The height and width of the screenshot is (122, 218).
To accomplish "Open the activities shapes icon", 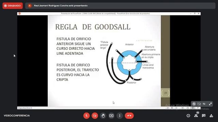I will (x=211, y=116).
